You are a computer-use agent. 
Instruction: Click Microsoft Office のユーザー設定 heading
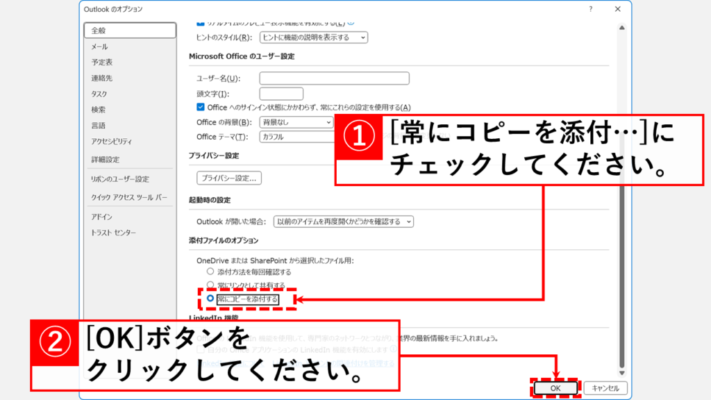(242, 56)
